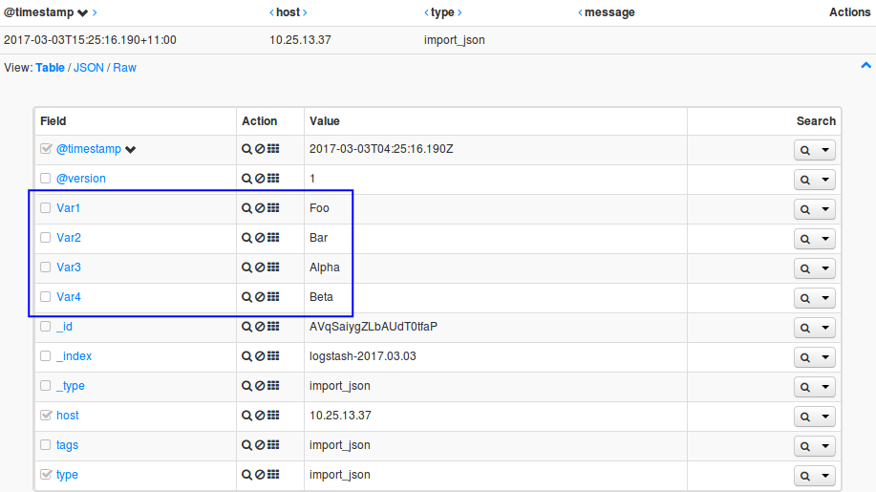Click the exclude (ban) icon for Var2
Screen dimensions: 876x492
tap(260, 238)
